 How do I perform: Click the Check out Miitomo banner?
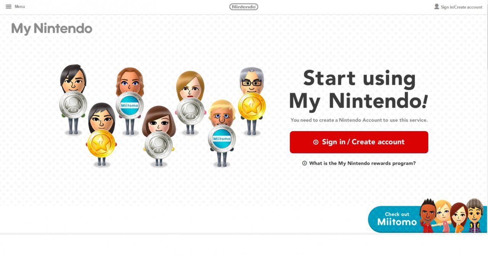click(427, 219)
